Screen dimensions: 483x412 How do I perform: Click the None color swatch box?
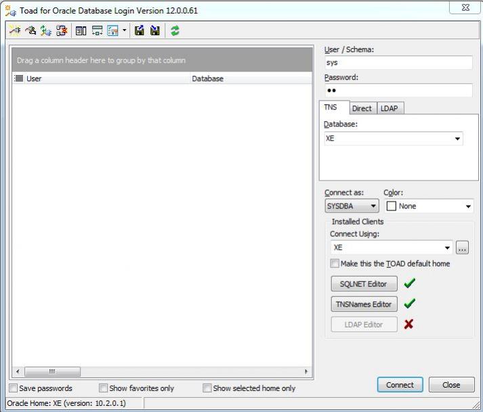click(391, 206)
